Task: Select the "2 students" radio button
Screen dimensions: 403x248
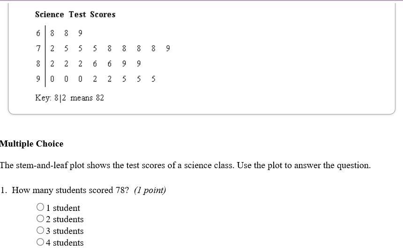Action: (x=40, y=218)
